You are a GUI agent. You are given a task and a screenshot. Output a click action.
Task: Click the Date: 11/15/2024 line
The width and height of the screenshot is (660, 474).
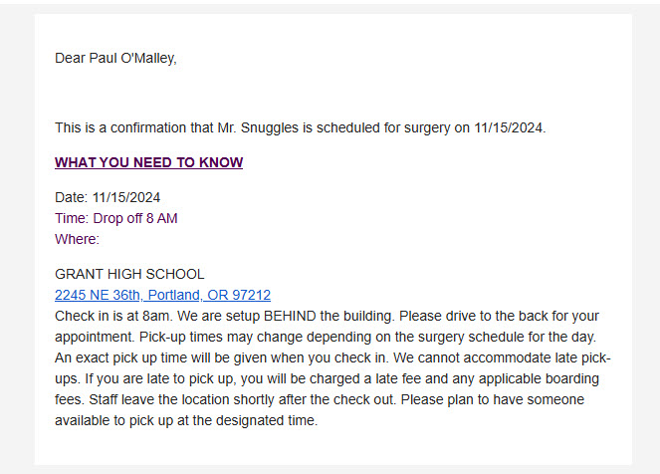pyautogui.click(x=108, y=197)
